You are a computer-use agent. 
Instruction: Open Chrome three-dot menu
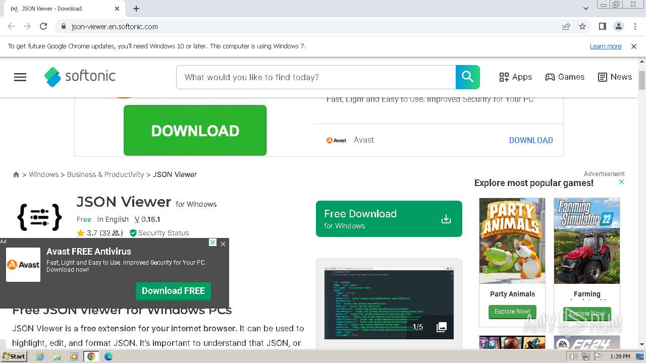pos(635,26)
